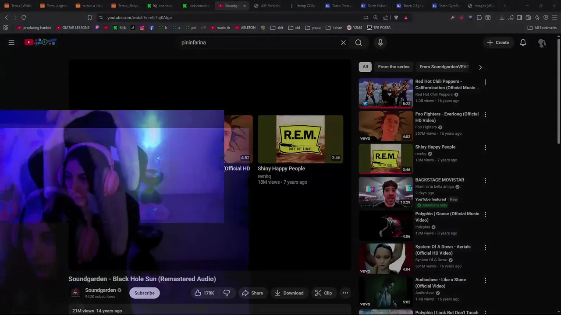This screenshot has height=315, width=561.
Task: Dislike the Black Hole Sun video
Action: 227,293
